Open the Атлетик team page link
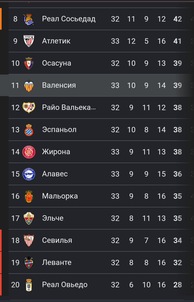Screen dimensions: 194x302 pos(56,41)
